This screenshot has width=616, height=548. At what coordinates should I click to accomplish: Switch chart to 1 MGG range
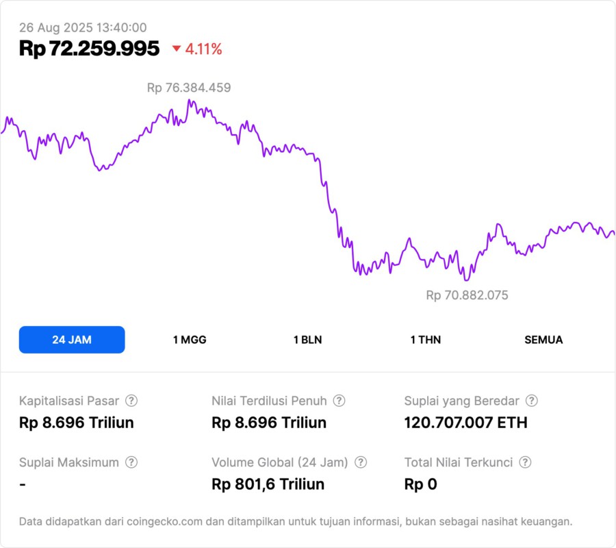[x=190, y=340]
